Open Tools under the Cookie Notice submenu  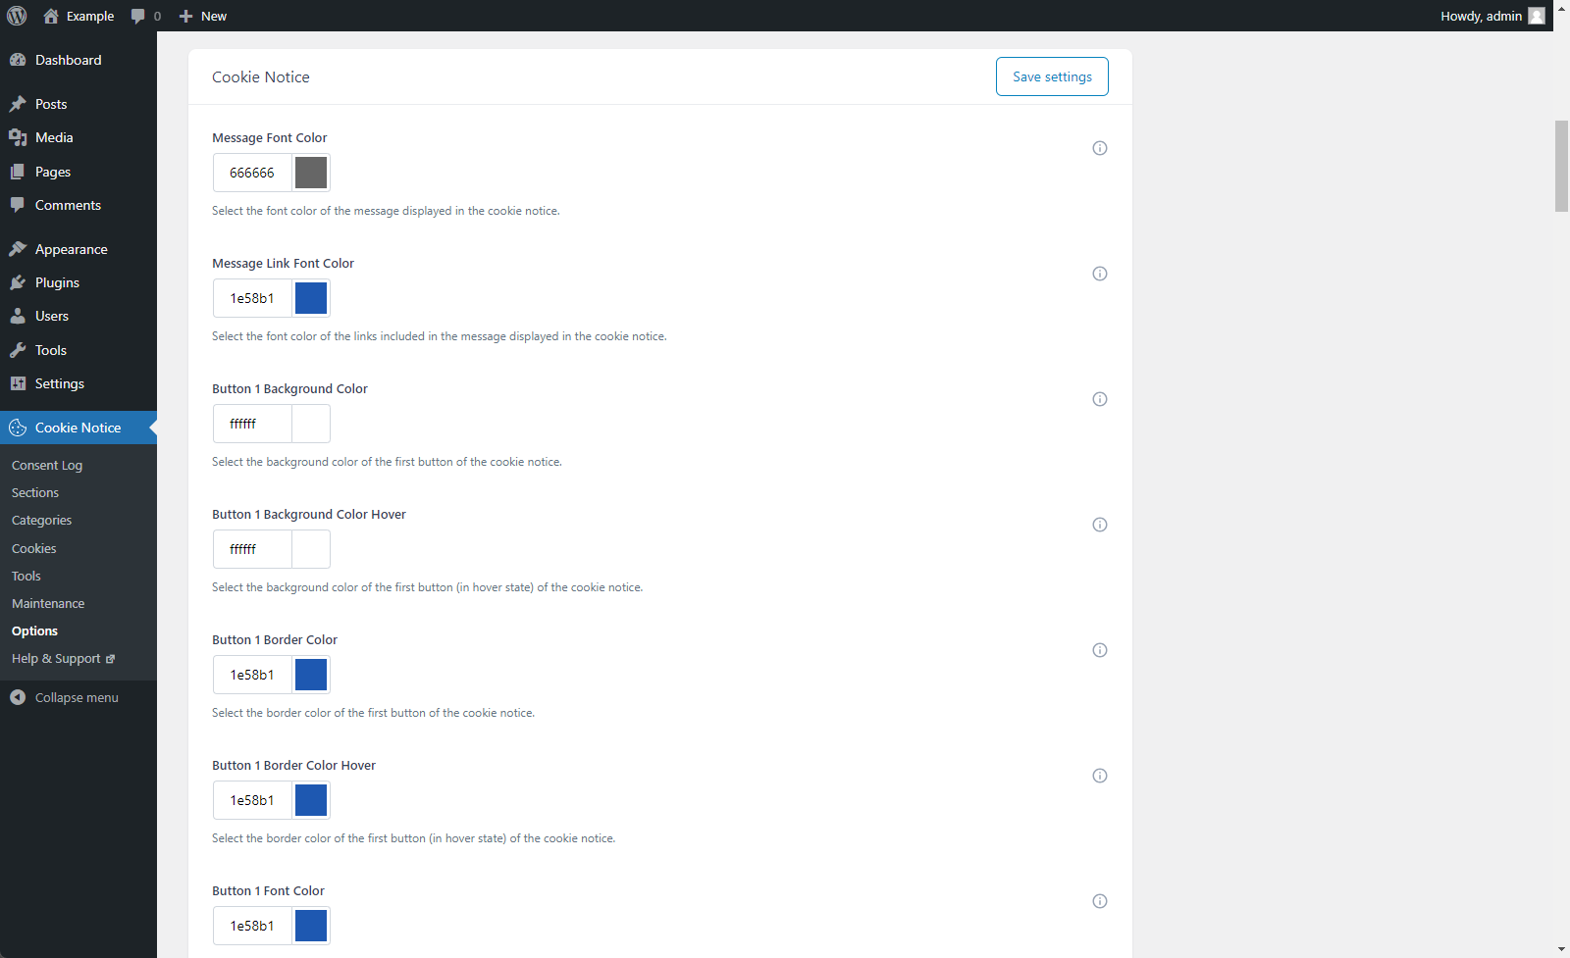(x=26, y=576)
